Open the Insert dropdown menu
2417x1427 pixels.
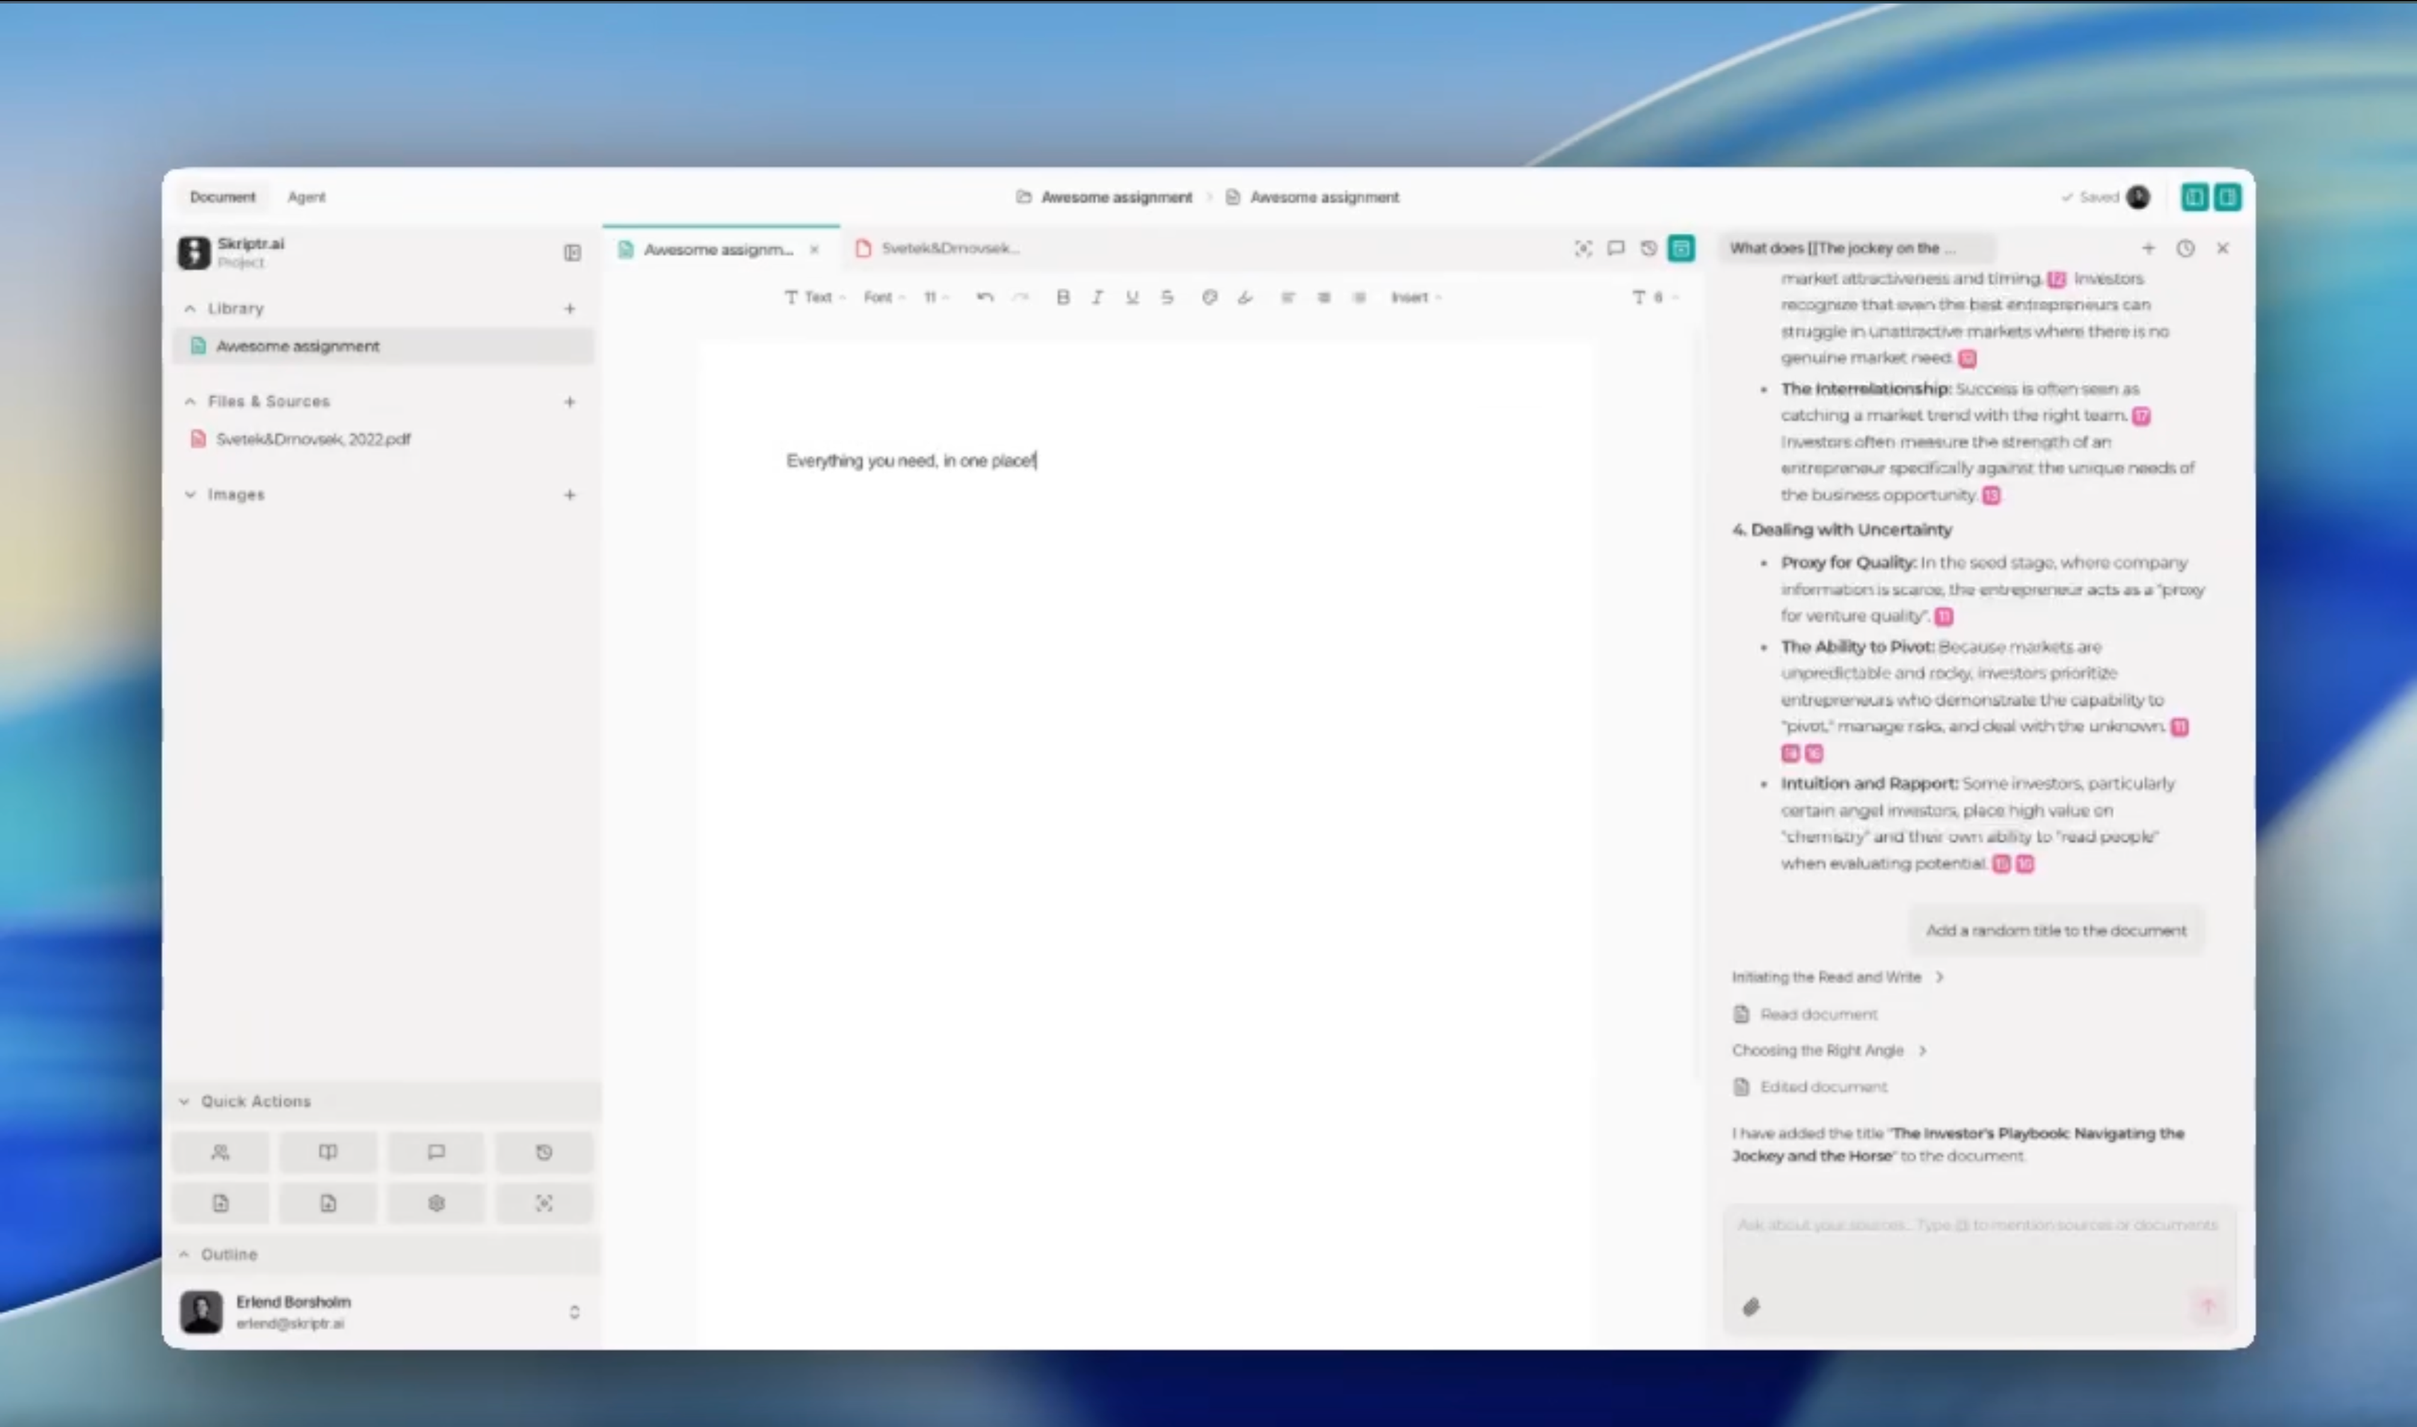click(x=1415, y=297)
